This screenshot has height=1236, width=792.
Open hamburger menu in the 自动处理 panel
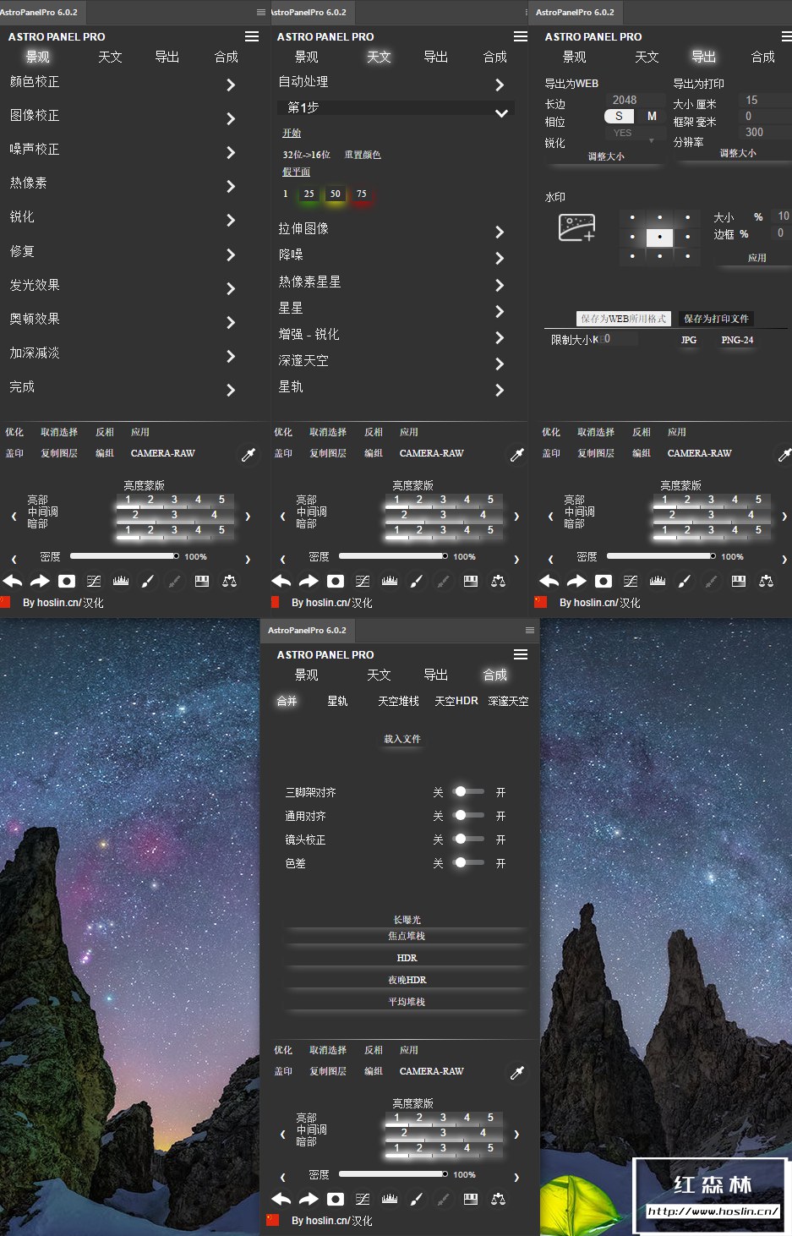521,36
